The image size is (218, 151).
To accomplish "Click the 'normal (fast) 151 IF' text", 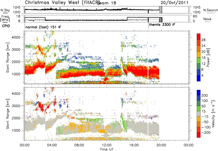I will tap(43, 27).
